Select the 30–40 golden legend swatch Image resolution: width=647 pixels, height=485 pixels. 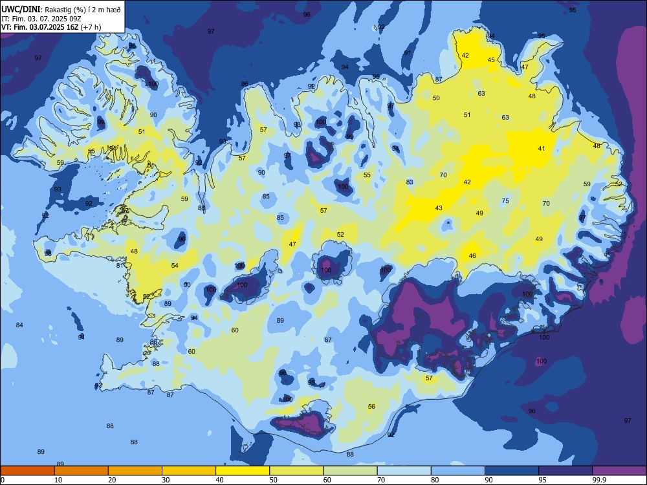click(189, 471)
